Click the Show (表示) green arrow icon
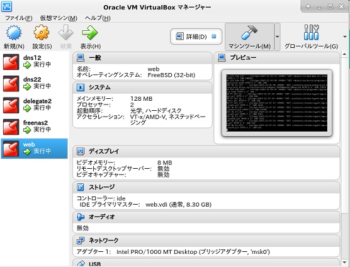350x267 pixels. click(90, 33)
